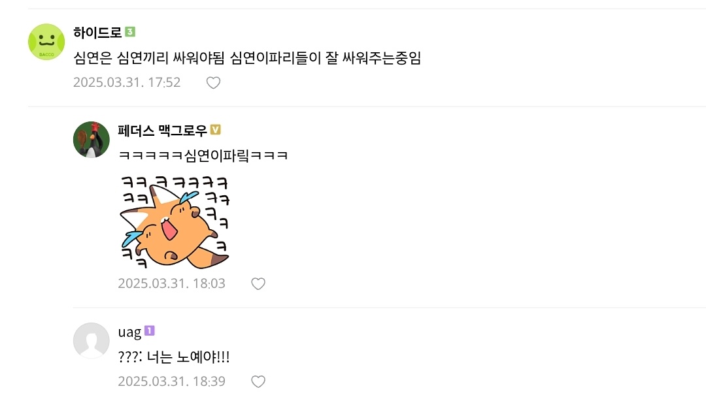Click the timestamp 2025.03.31. 18:39
Viewport: 706px width, 397px height.
171,381
